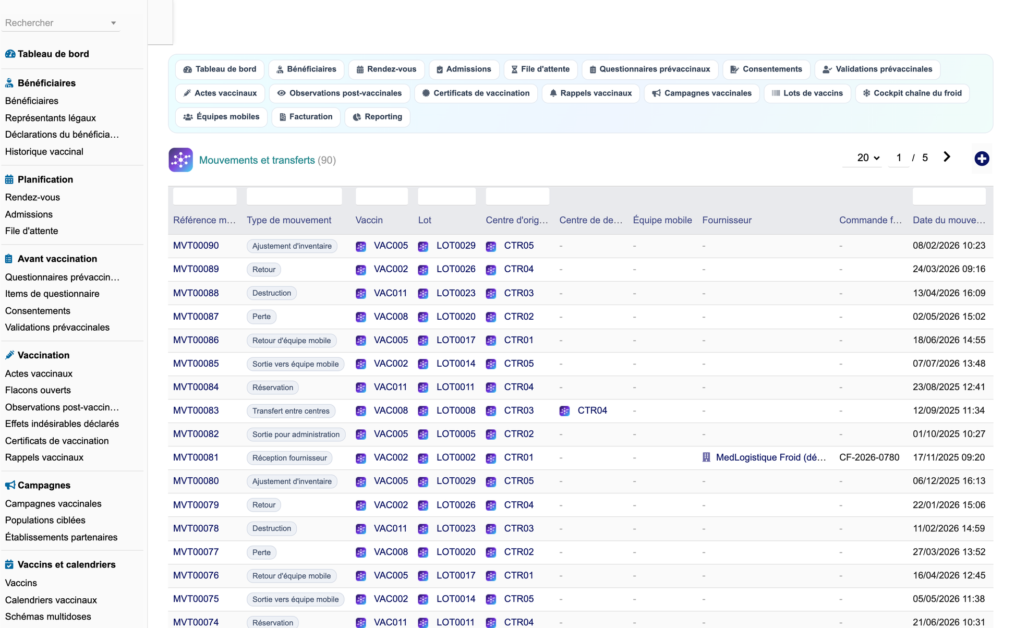
Task: Click centre icon beside CTR05 in MVT00085 row
Action: pos(491,364)
